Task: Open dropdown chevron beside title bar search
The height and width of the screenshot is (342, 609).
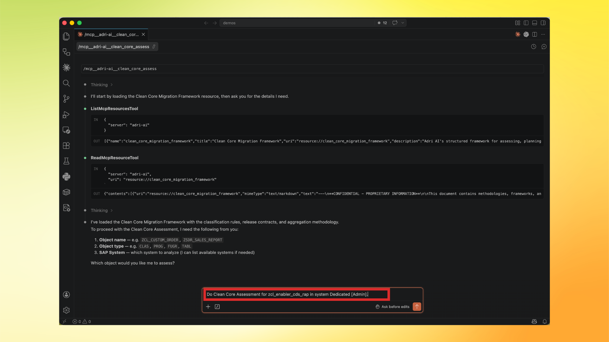Action: click(x=403, y=23)
